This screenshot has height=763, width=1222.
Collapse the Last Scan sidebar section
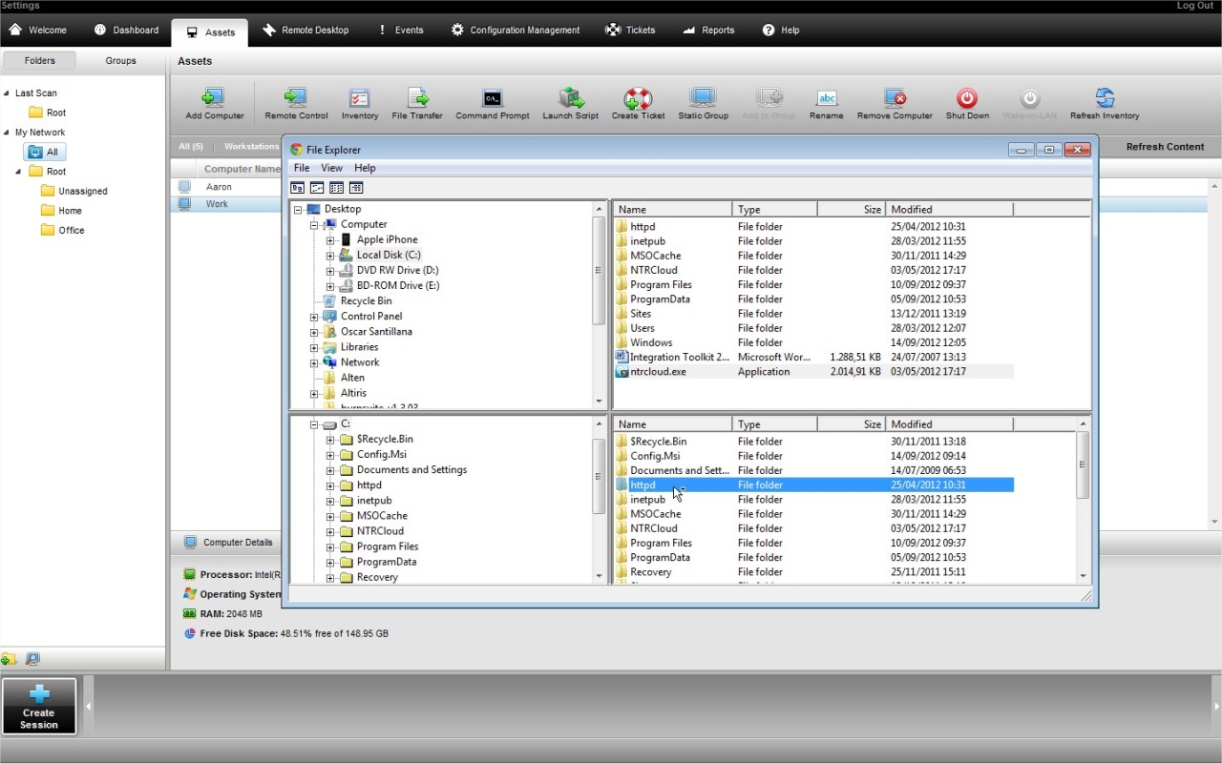click(7, 93)
